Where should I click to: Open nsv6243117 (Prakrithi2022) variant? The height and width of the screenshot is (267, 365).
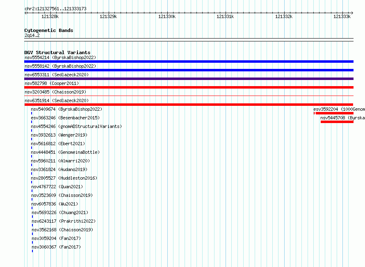[x=64, y=221]
